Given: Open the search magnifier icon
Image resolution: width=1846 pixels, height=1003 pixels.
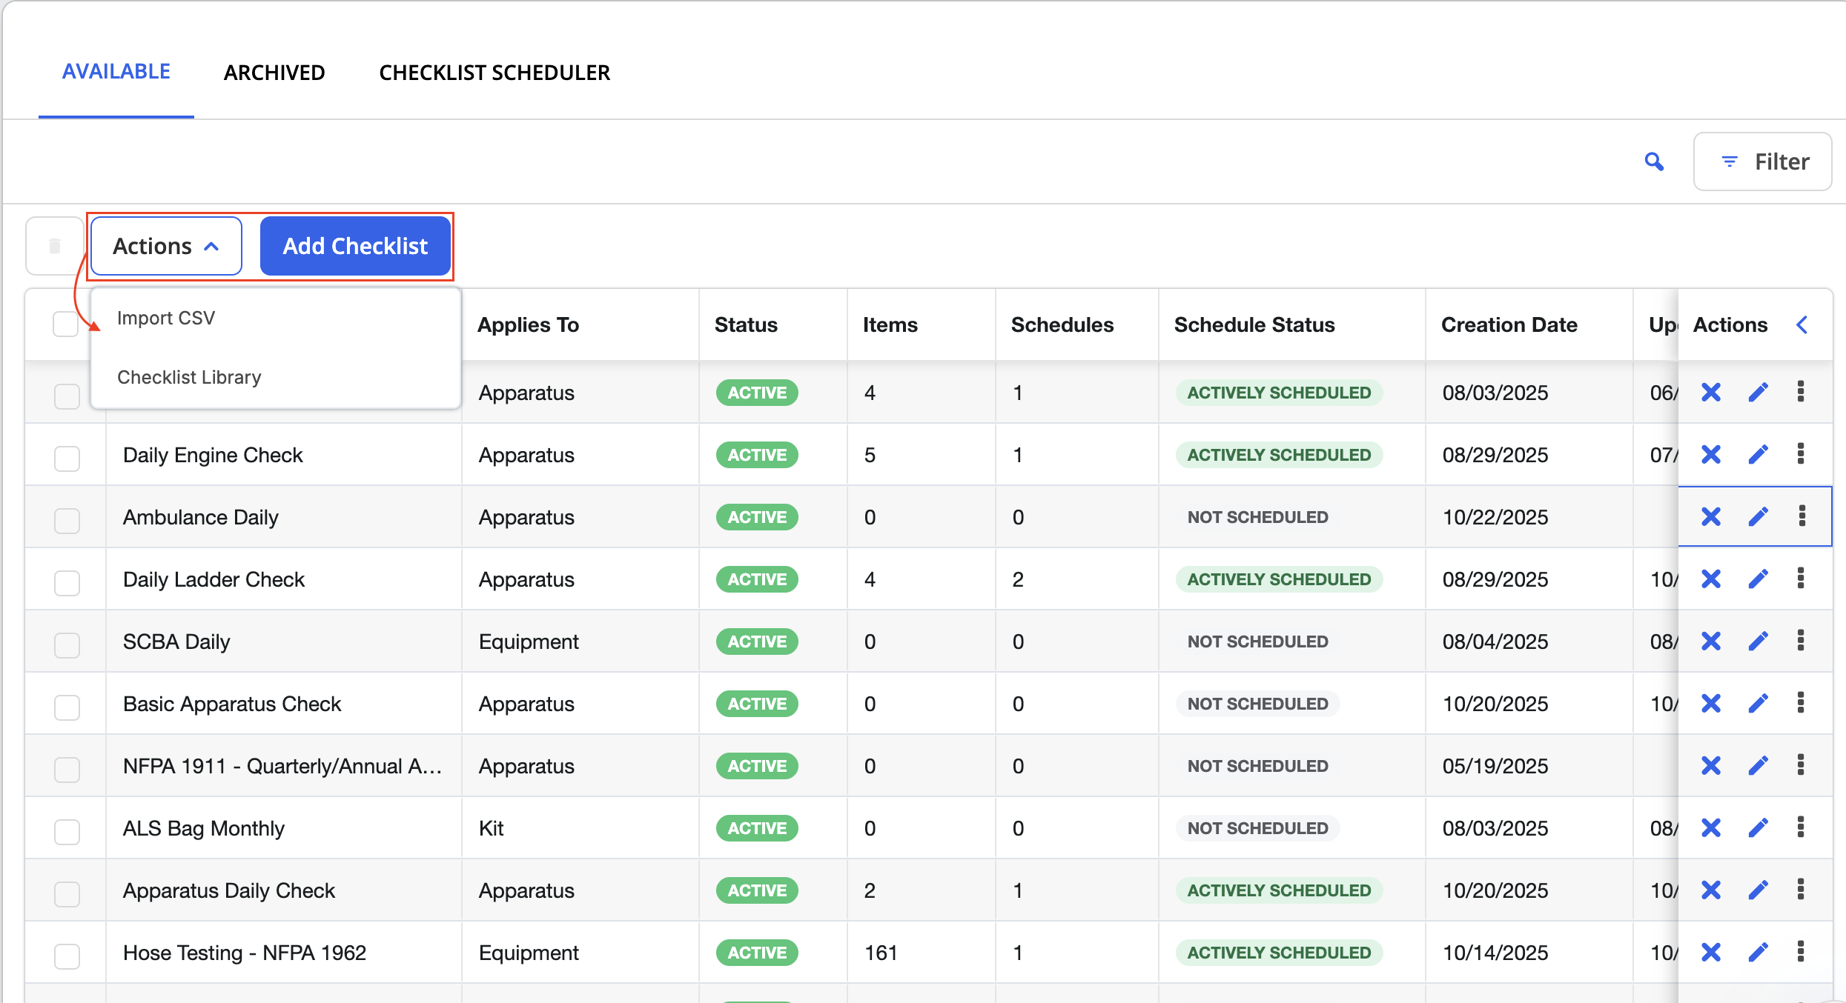Looking at the screenshot, I should pyautogui.click(x=1654, y=161).
